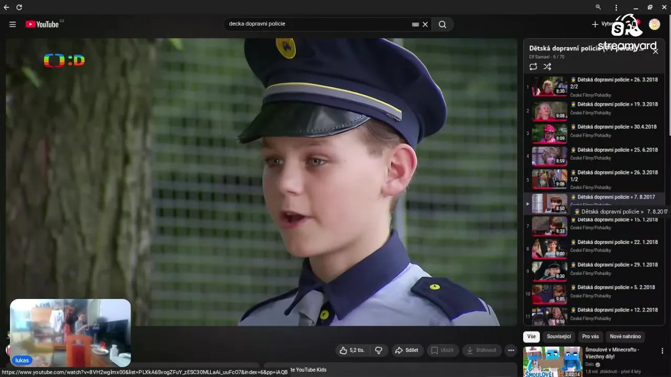671x377 pixels.
Task: Play playlist video dated 12. 2.2018
Action: [x=594, y=316]
